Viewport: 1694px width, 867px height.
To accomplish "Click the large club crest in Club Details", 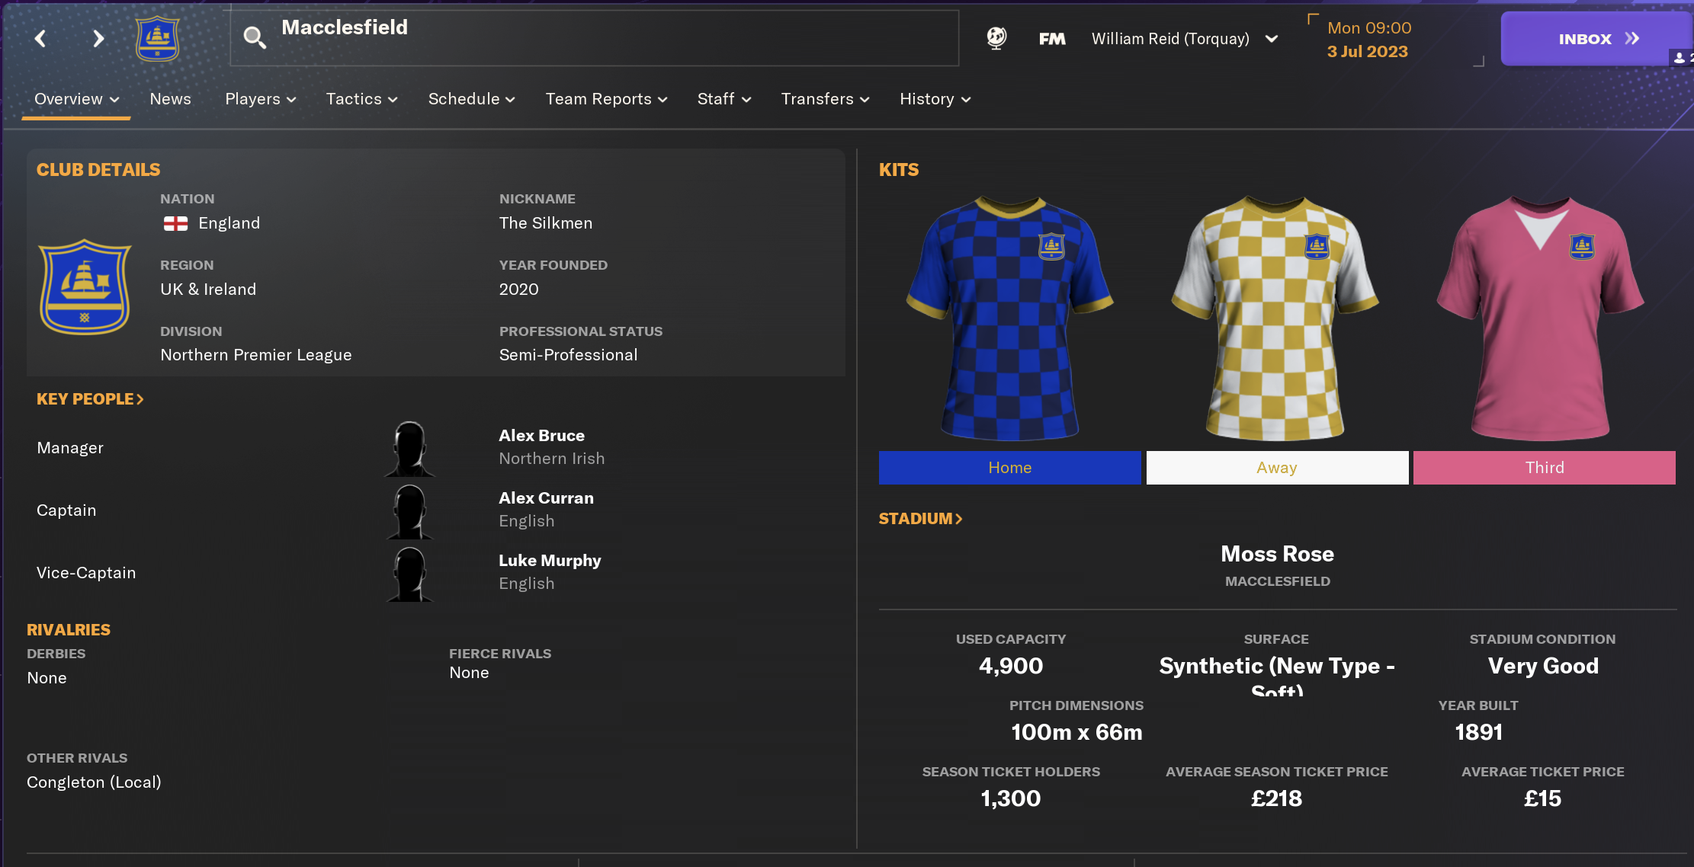I will coord(85,287).
